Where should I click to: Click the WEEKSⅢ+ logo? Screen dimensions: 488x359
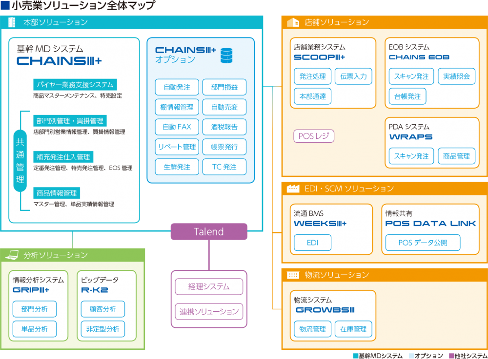coord(320,223)
